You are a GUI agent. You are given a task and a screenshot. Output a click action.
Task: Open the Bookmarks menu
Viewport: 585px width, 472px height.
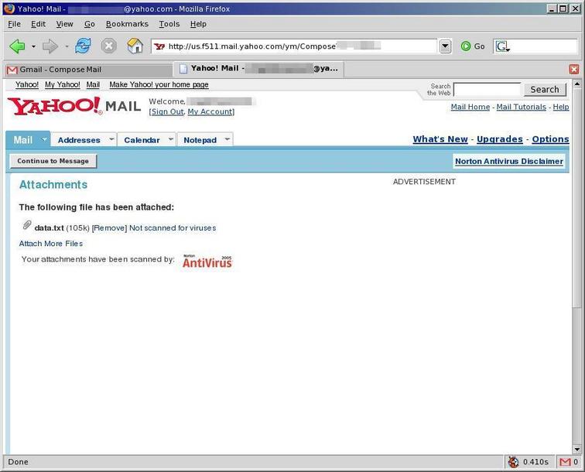pos(127,24)
